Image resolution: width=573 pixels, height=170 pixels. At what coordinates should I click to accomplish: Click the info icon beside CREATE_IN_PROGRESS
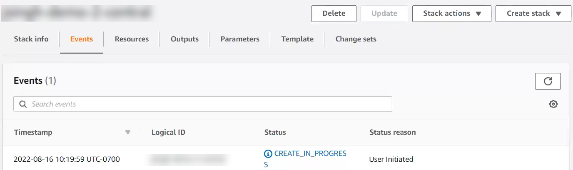268,154
